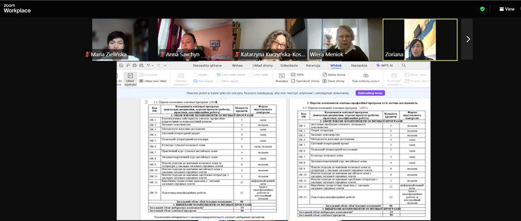The image size is (521, 221).
Task: Click the green encryption shield icon
Action: point(482,9)
